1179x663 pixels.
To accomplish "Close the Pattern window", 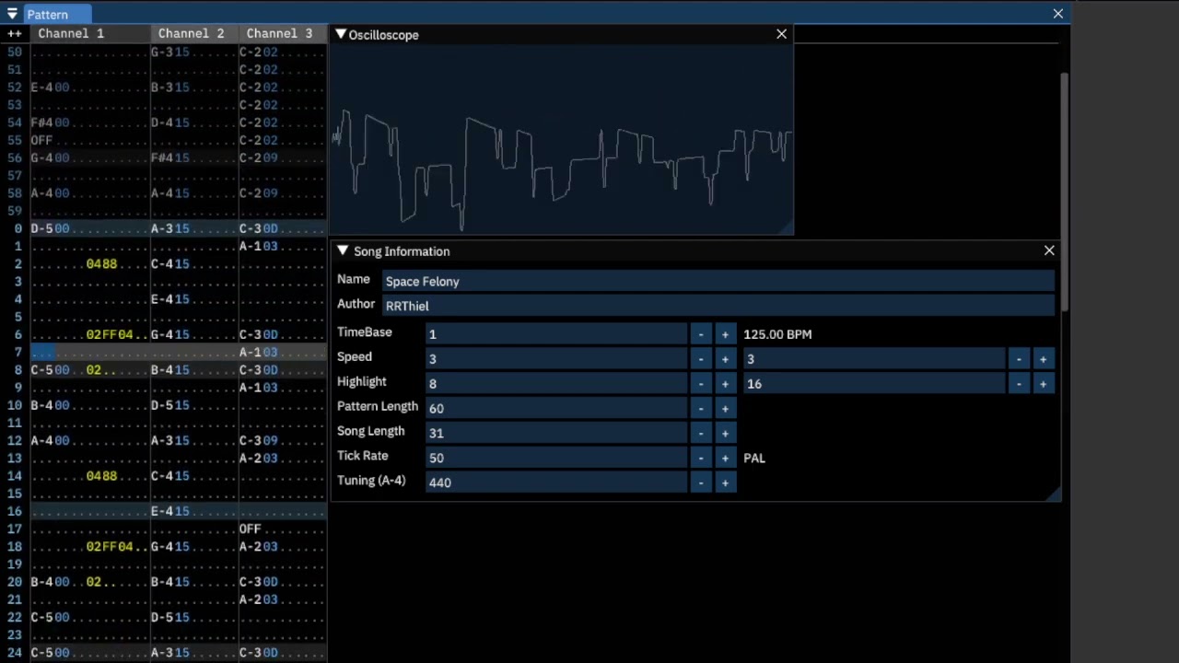I will click(1057, 14).
